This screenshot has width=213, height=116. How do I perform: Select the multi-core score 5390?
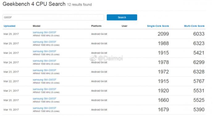[x=199, y=110]
